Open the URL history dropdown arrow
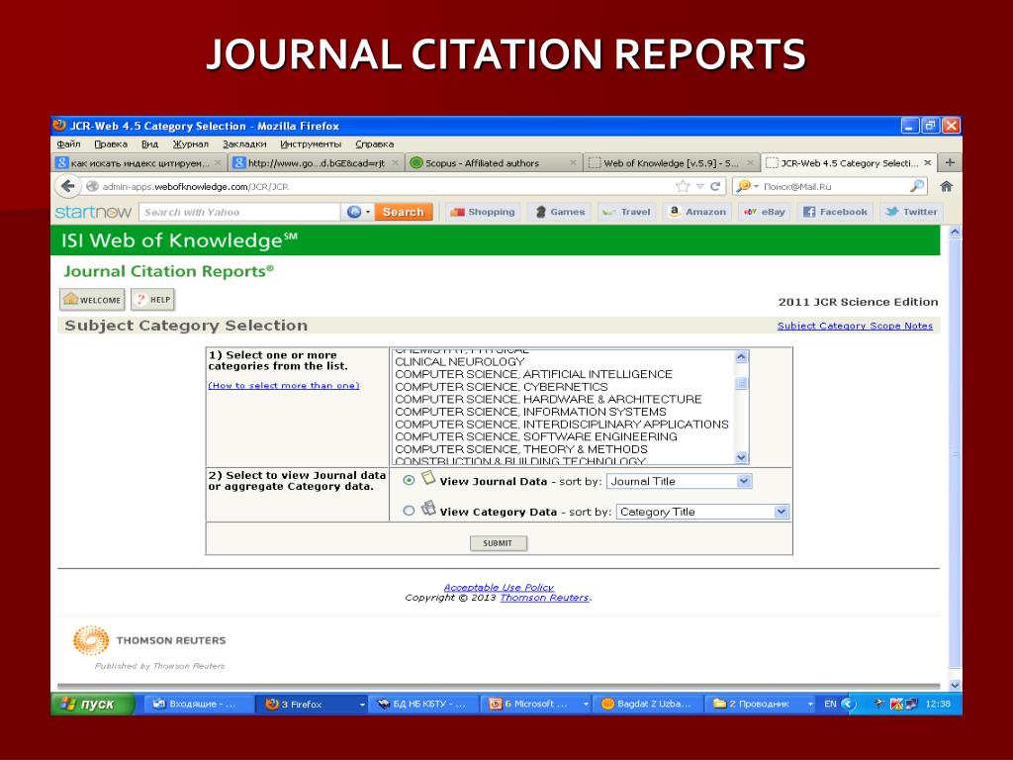 (699, 186)
